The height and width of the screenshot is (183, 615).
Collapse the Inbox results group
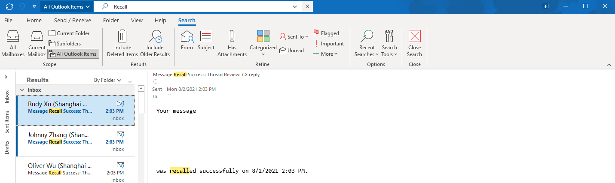pyautogui.click(x=22, y=90)
